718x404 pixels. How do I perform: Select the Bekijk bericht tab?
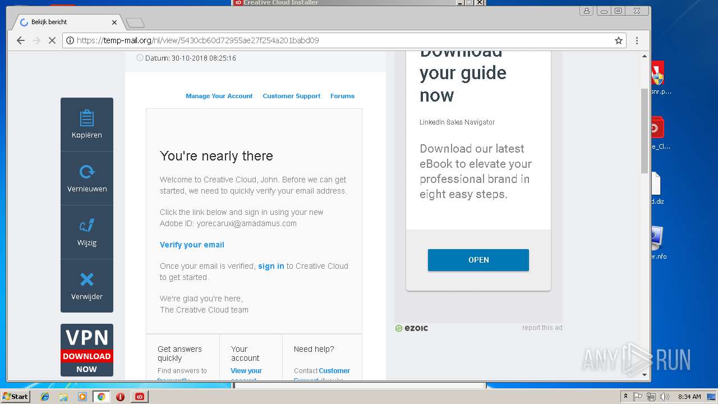tap(66, 22)
